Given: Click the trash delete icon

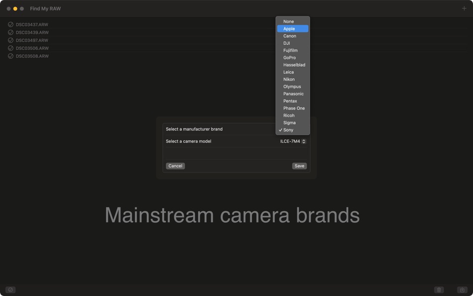Looking at the screenshot, I should tap(439, 290).
